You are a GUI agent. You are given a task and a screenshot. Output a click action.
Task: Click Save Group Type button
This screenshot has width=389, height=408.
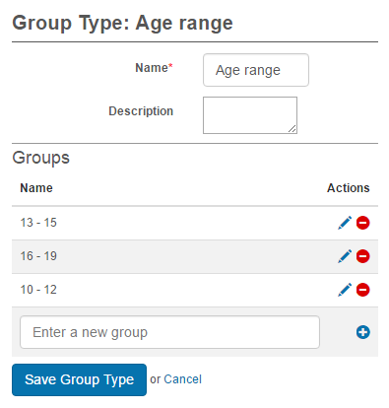pyautogui.click(x=79, y=379)
